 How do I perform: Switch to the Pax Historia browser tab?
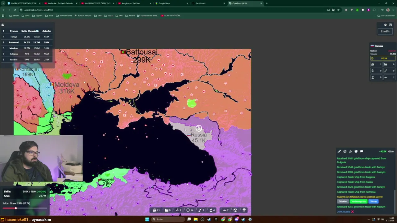point(208,3)
